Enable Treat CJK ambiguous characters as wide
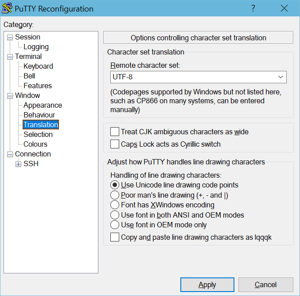300x296 pixels. pyautogui.click(x=115, y=132)
